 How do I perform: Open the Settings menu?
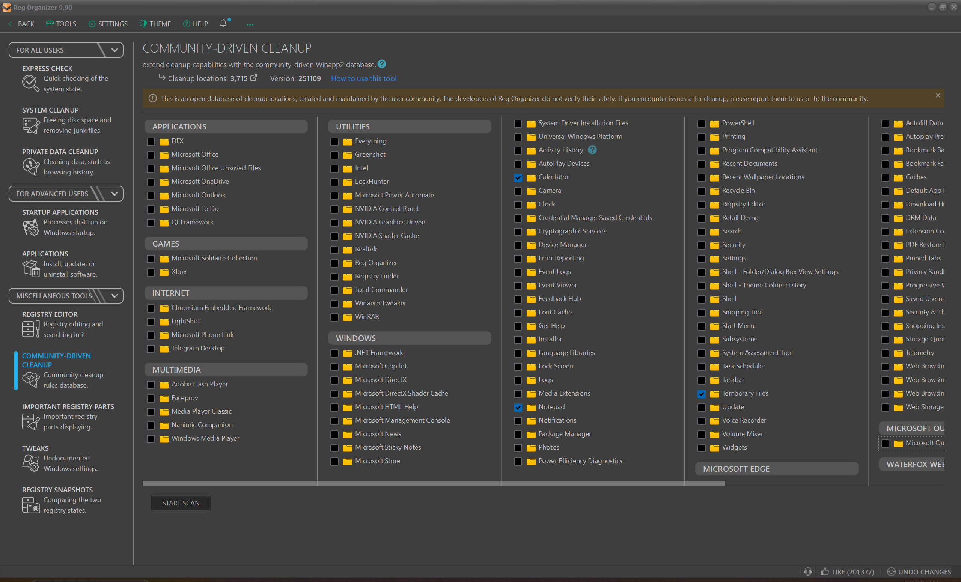coord(108,24)
